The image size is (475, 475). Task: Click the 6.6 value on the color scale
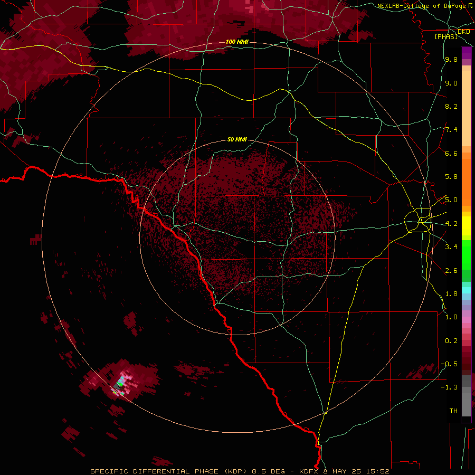point(451,153)
